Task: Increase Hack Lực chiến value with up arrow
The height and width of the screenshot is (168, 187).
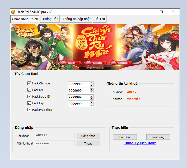Action: (92, 96)
